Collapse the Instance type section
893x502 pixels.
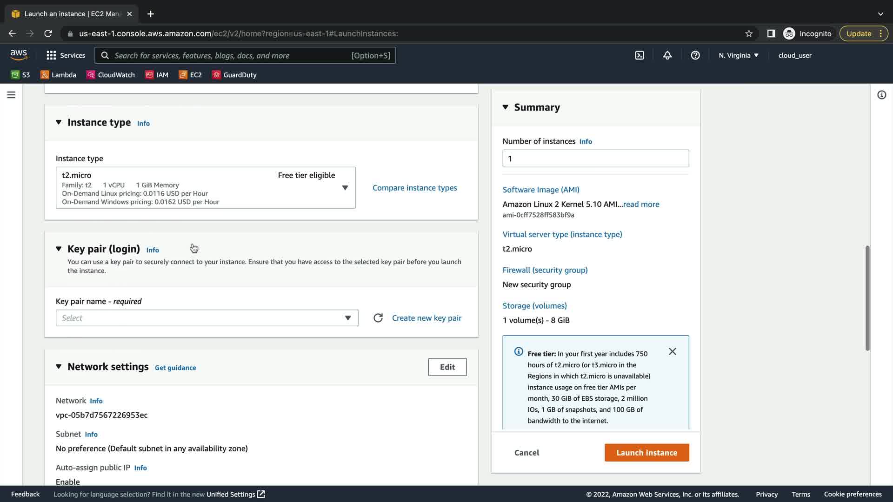click(x=59, y=122)
